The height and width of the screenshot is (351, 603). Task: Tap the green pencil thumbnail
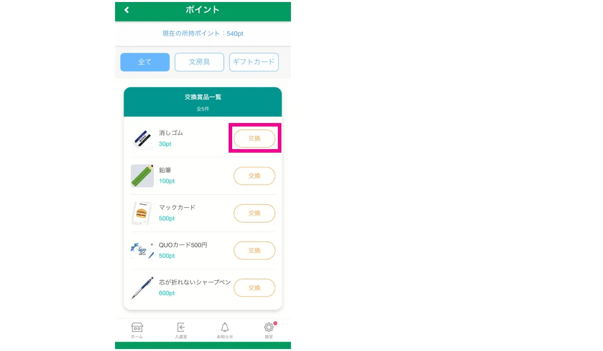tap(142, 176)
